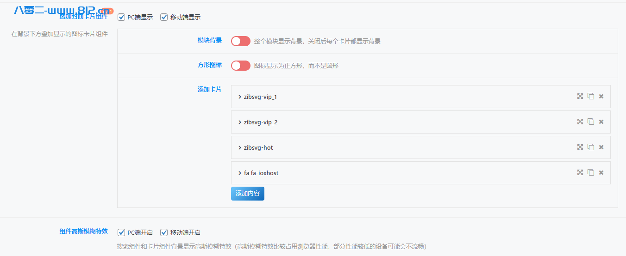
Task: Toggle the 方形图标 switch
Action: (x=240, y=66)
